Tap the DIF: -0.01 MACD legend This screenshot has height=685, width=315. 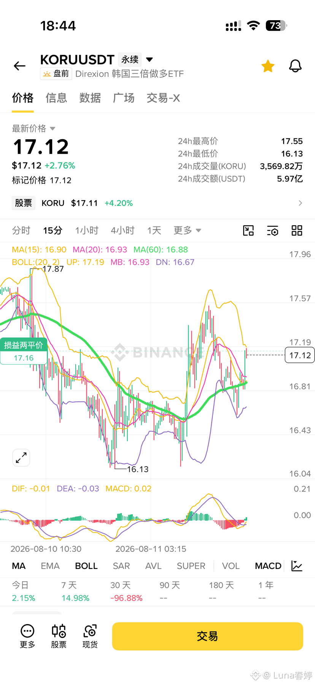point(31,488)
